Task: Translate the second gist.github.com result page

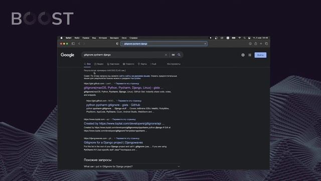Action: pos(129,101)
